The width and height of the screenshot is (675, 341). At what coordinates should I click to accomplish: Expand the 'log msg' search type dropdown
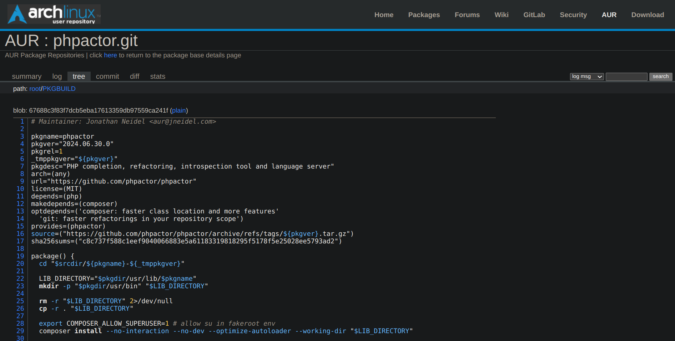587,77
